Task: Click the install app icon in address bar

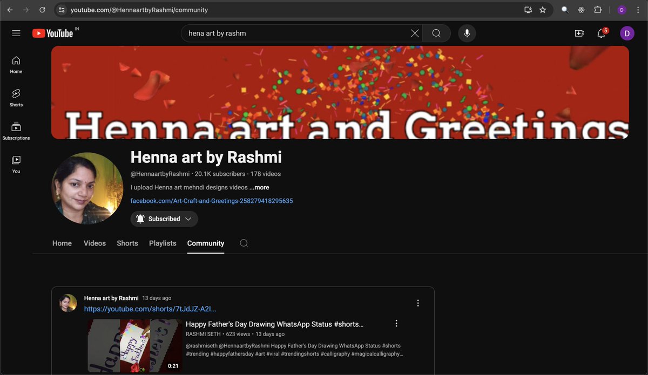Action: [x=528, y=10]
